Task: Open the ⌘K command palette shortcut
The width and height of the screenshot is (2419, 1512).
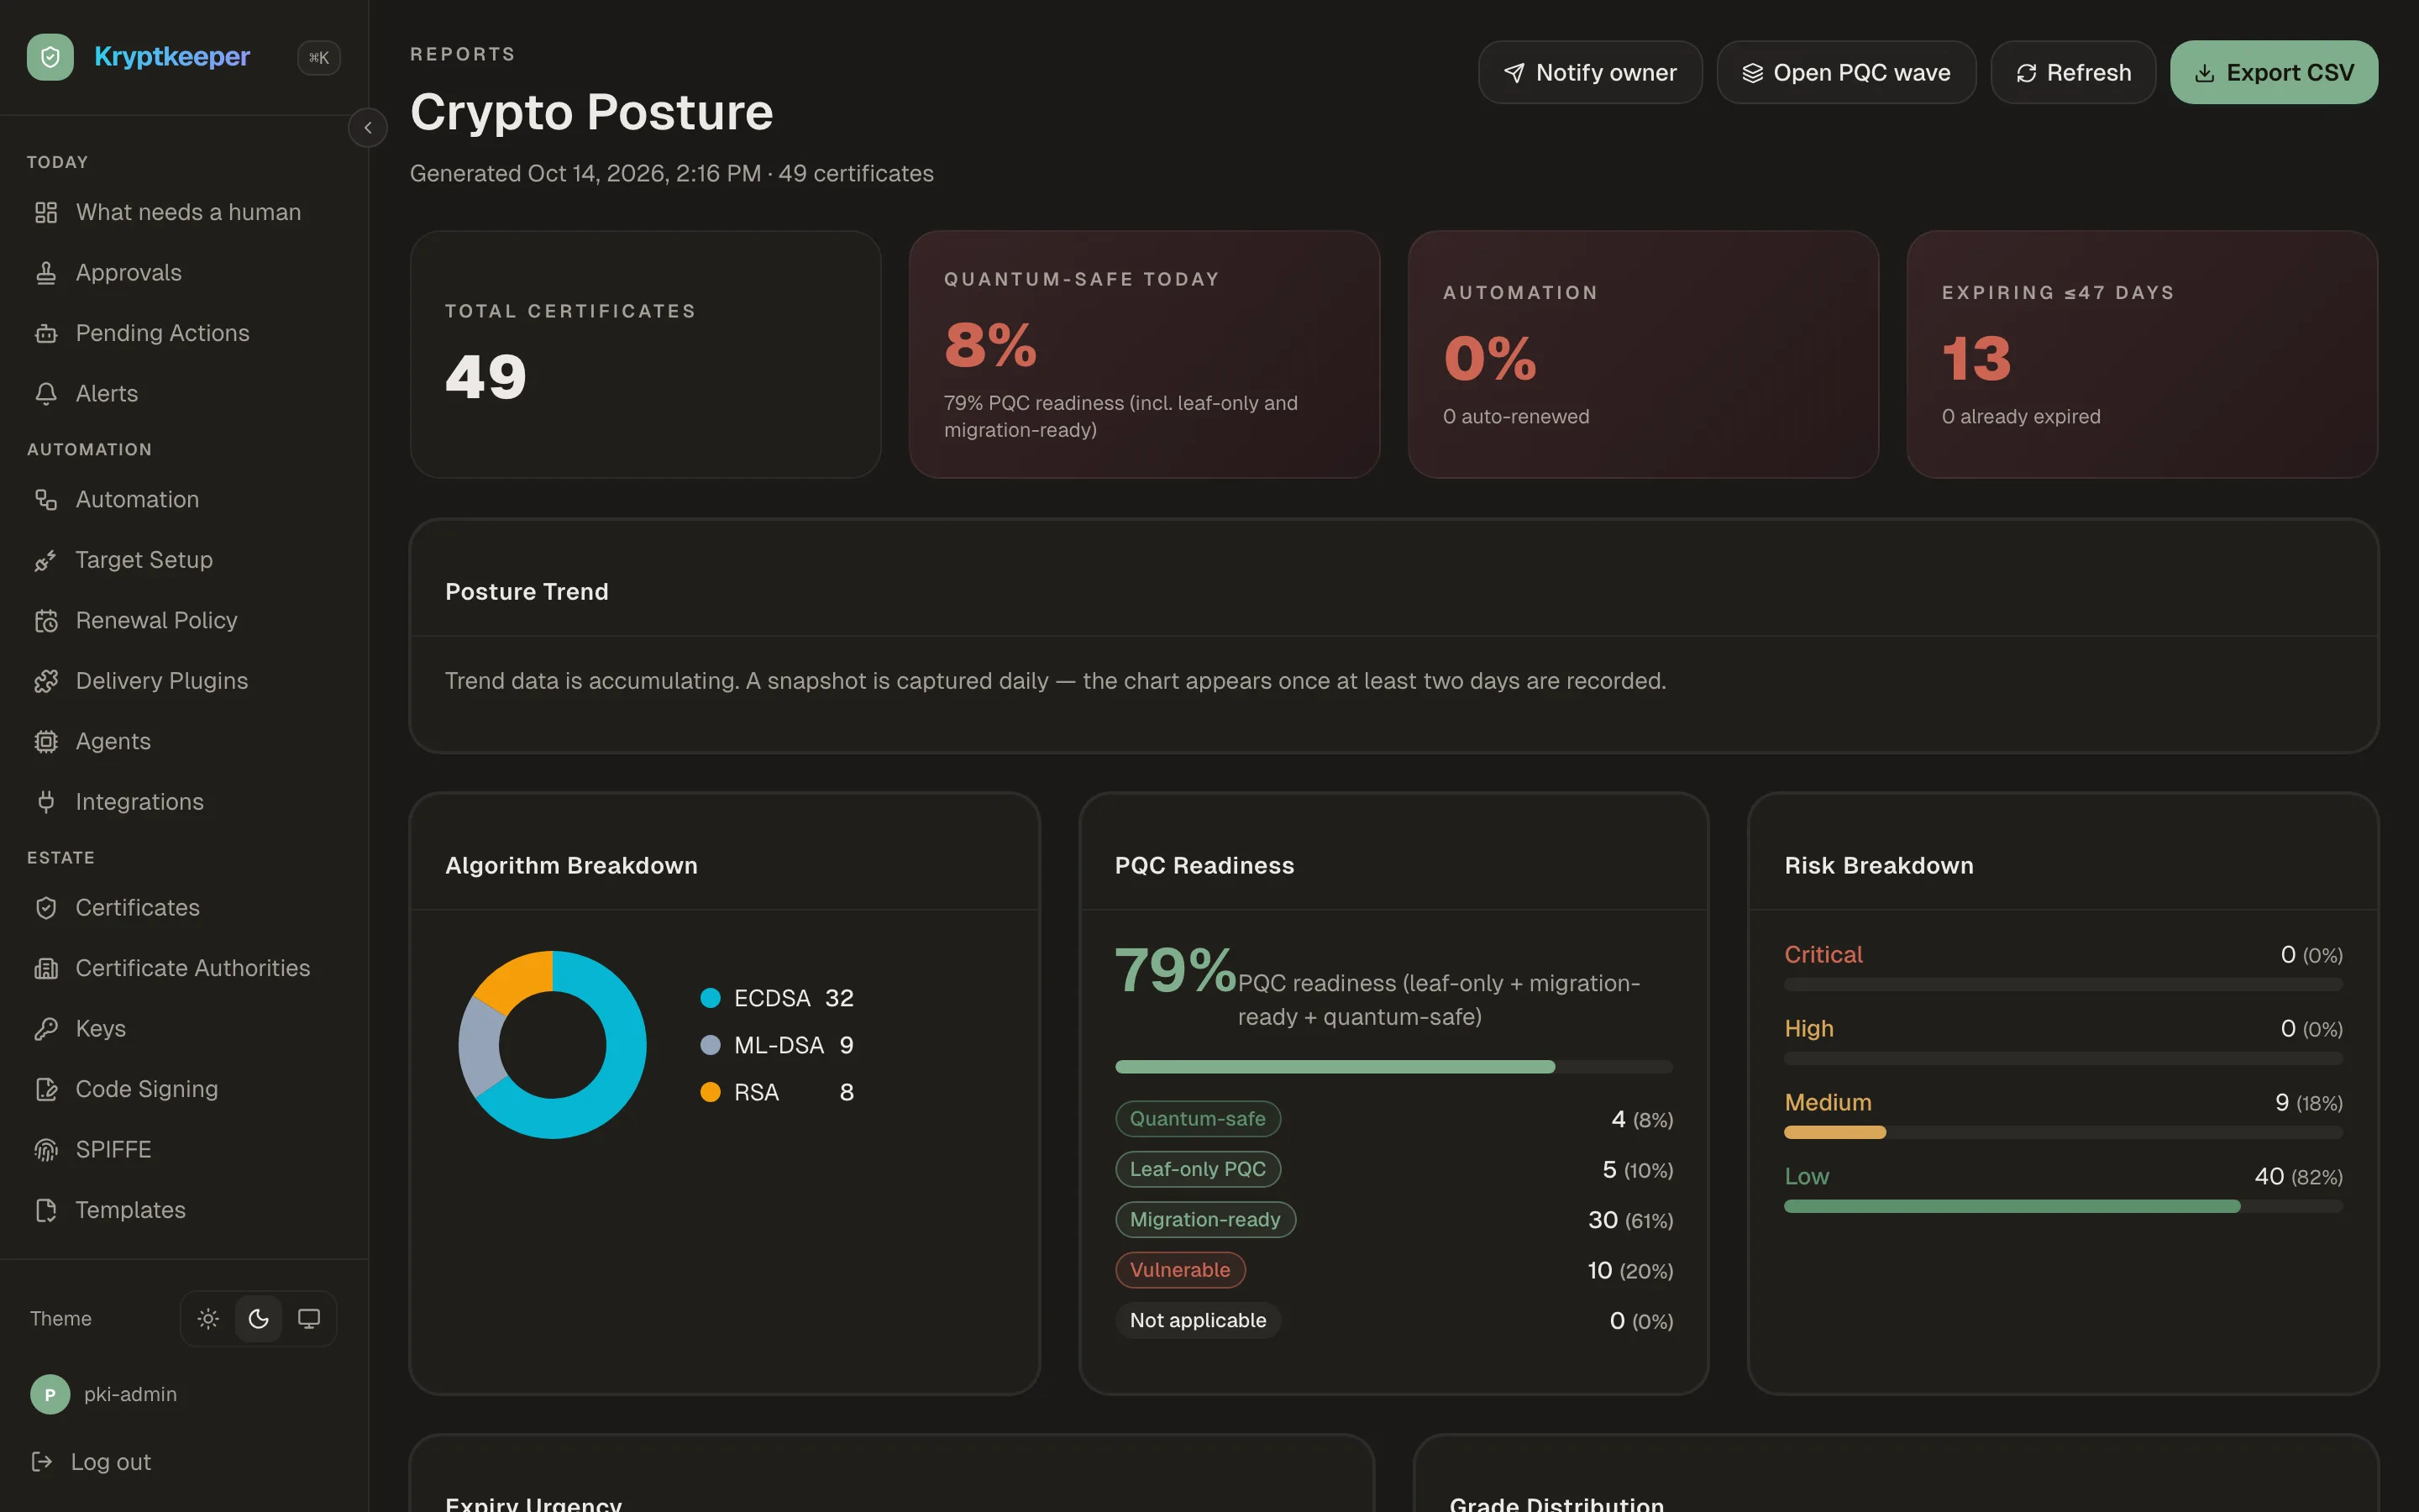Action: tap(319, 58)
